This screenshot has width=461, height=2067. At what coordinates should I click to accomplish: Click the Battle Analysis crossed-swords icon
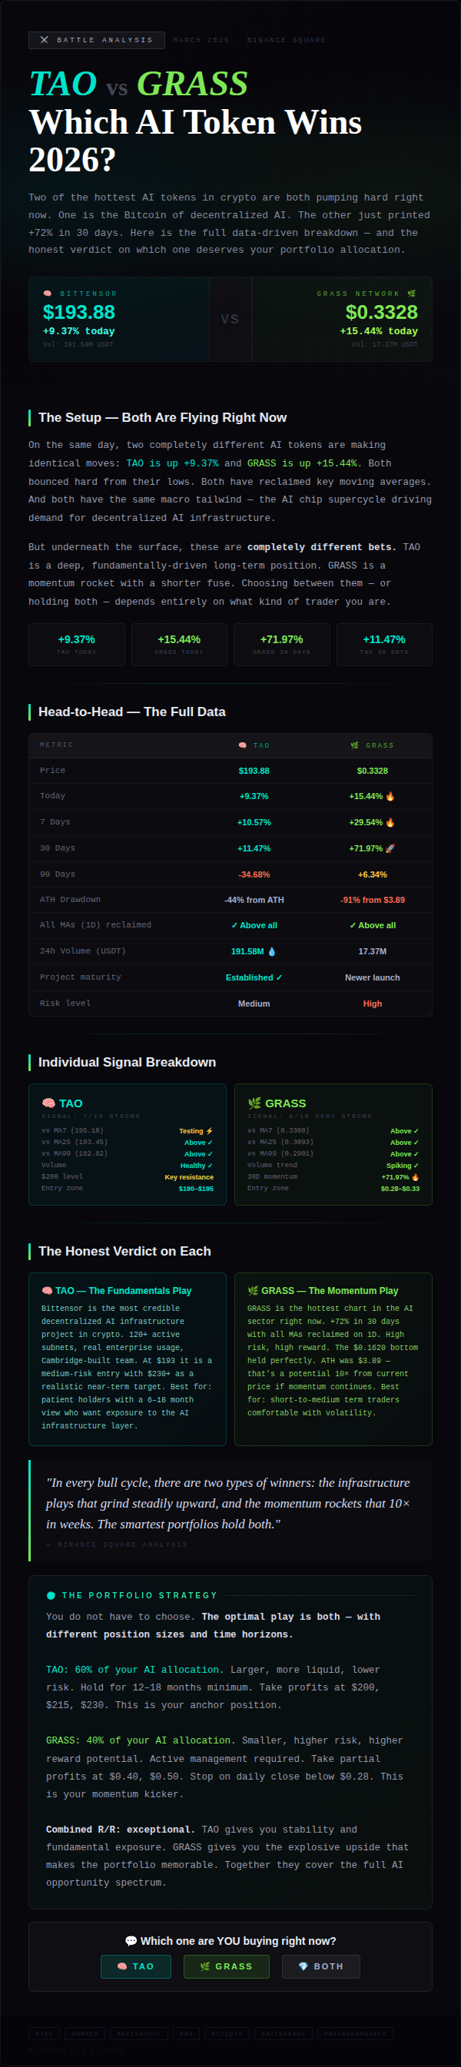pos(44,39)
